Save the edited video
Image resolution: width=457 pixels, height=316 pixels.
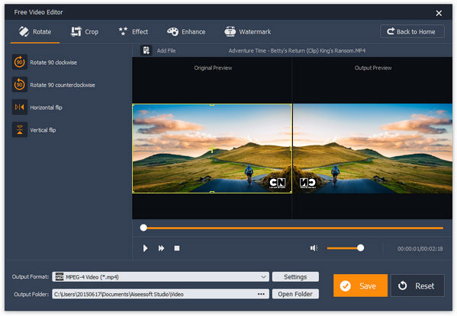(360, 286)
